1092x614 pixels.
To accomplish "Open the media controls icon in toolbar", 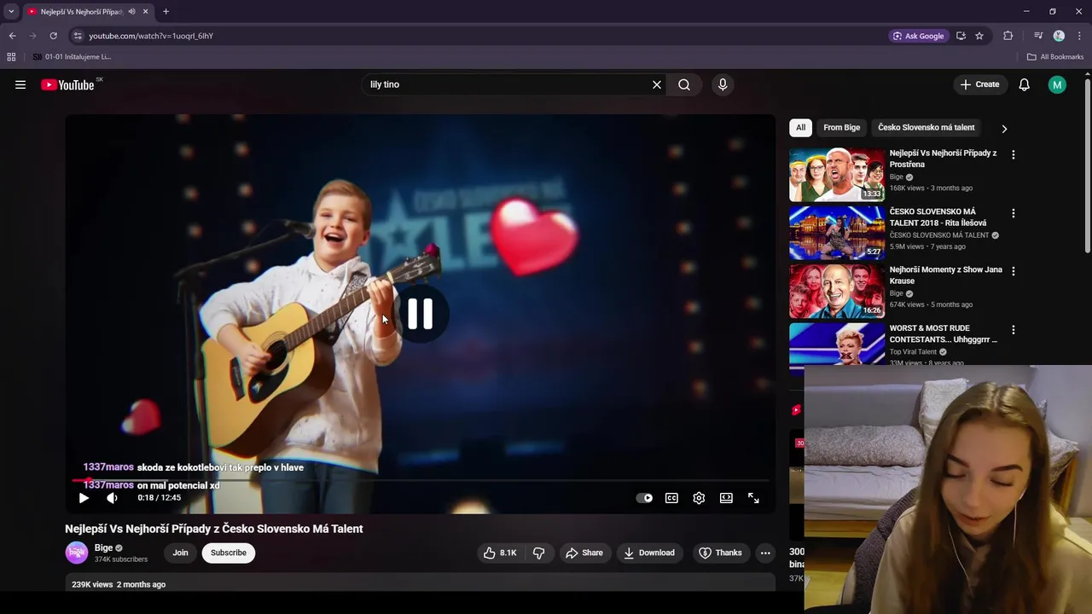I will coord(1038,36).
